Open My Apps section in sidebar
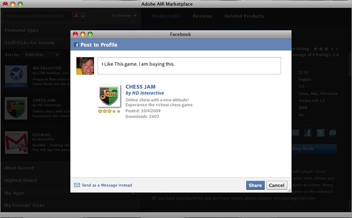The image size is (352, 218). pyautogui.click(x=15, y=193)
